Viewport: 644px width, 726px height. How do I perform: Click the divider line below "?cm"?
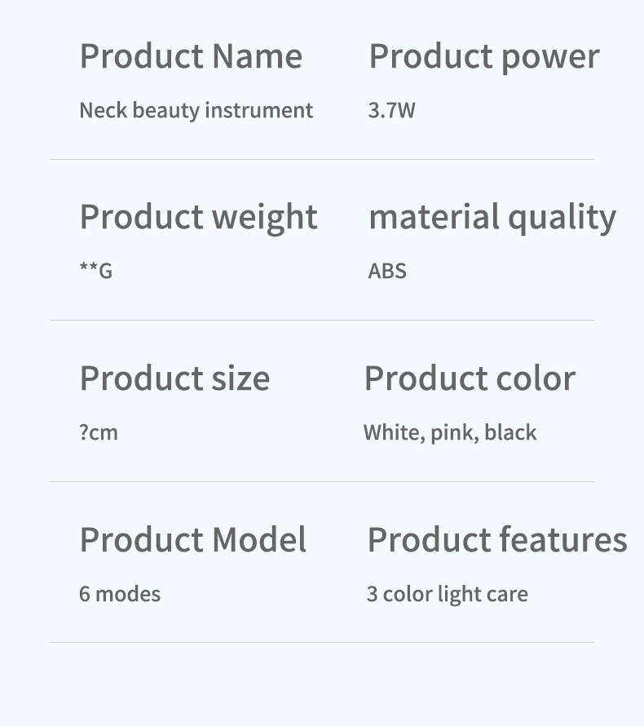click(321, 482)
